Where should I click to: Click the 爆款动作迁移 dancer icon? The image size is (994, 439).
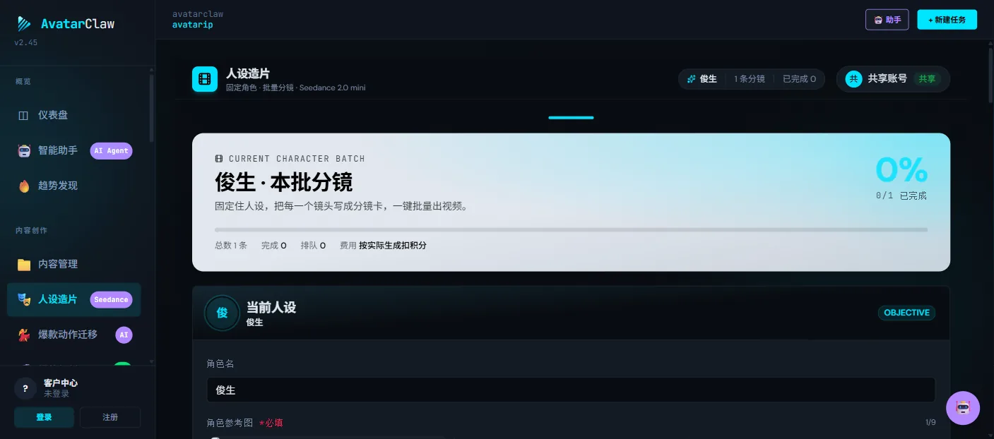pos(24,335)
